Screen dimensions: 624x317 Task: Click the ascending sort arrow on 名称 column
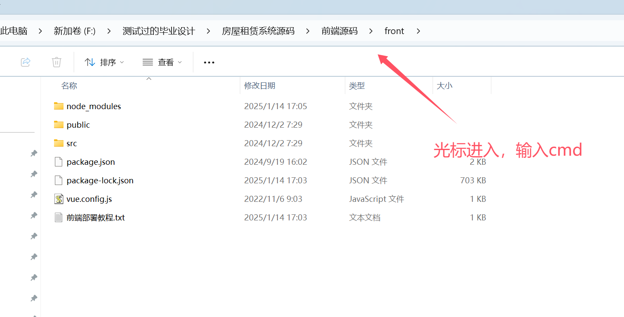pyautogui.click(x=149, y=78)
